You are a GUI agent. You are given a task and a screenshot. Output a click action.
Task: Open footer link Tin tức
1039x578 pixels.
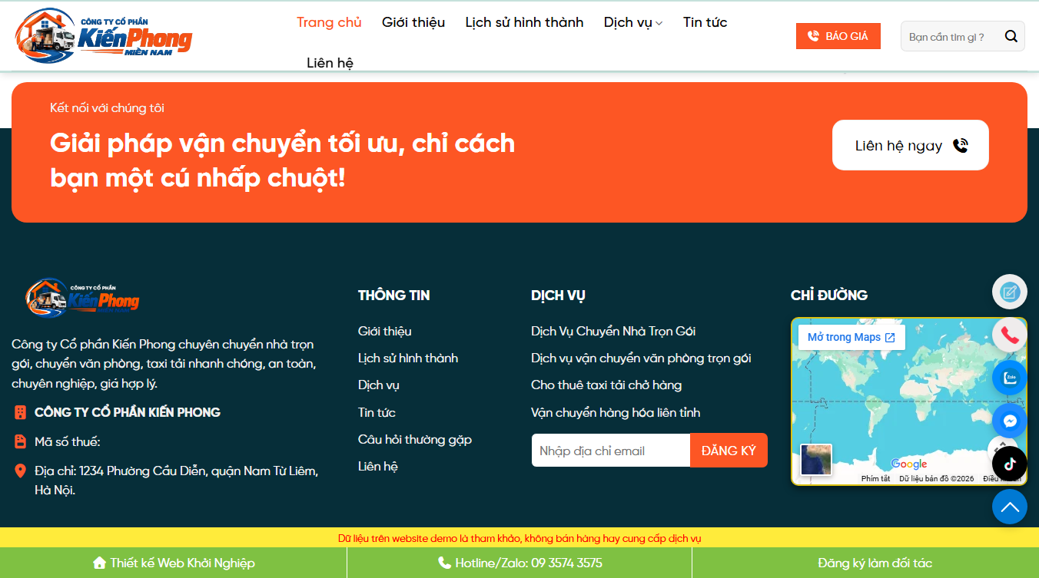(377, 413)
